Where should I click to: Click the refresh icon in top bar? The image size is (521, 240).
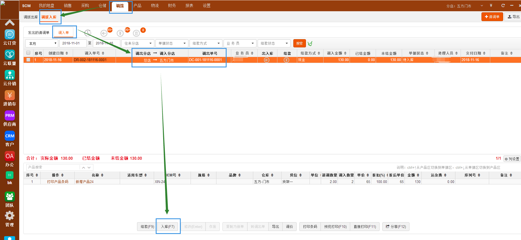(503, 5)
